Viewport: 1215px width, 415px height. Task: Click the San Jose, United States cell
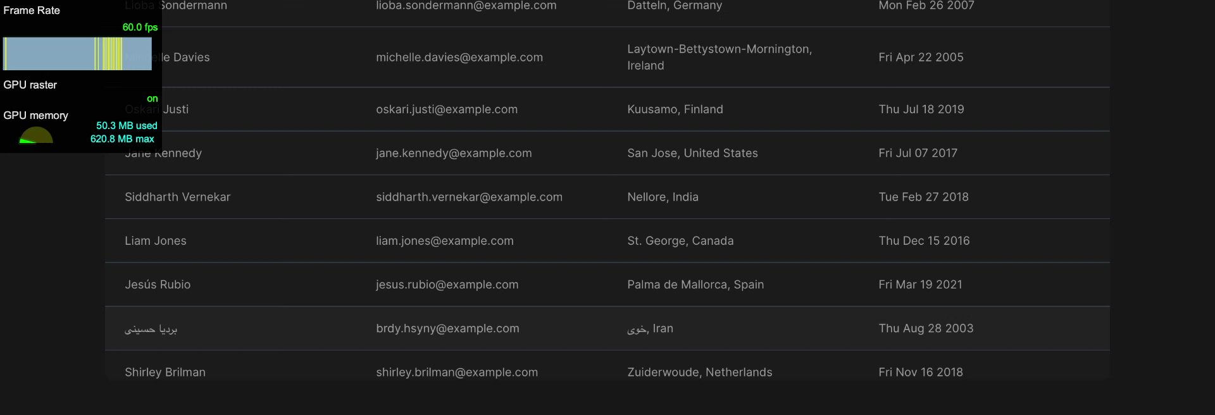click(x=692, y=153)
